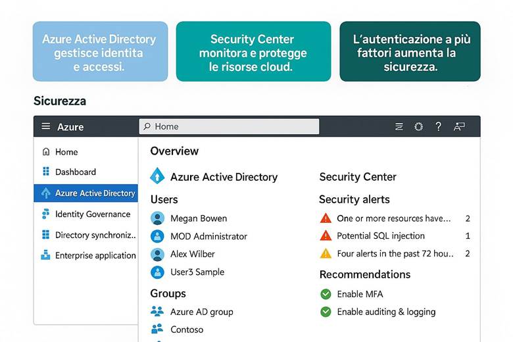
Task: Open the filter lines icon in header
Action: pyautogui.click(x=399, y=126)
